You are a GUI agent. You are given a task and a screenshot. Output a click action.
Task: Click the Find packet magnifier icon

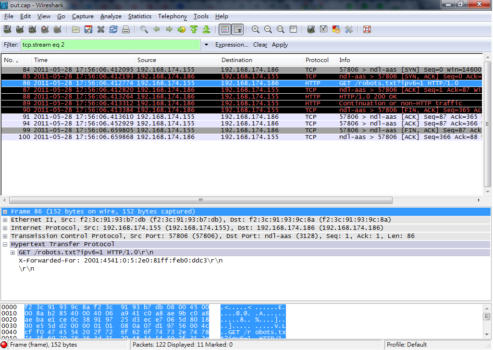click(x=144, y=29)
